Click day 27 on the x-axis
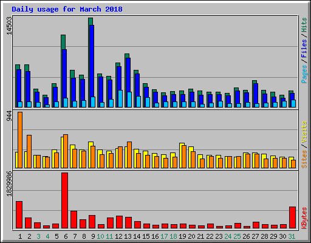Screen dimensions: 311x243 (x=255, y=236)
